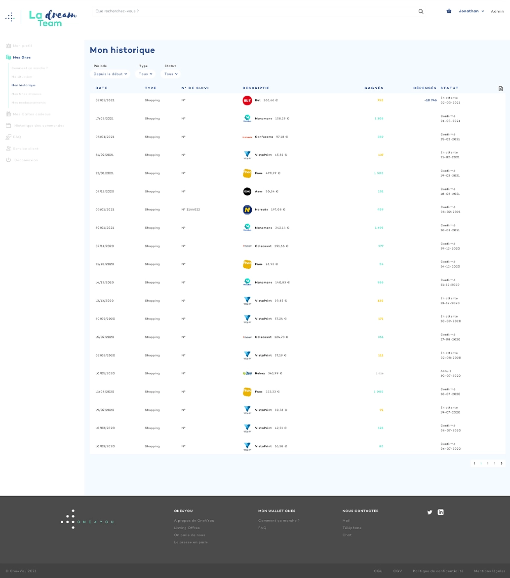
Task: Click the Rebuy brand logo
Action: coord(247,373)
